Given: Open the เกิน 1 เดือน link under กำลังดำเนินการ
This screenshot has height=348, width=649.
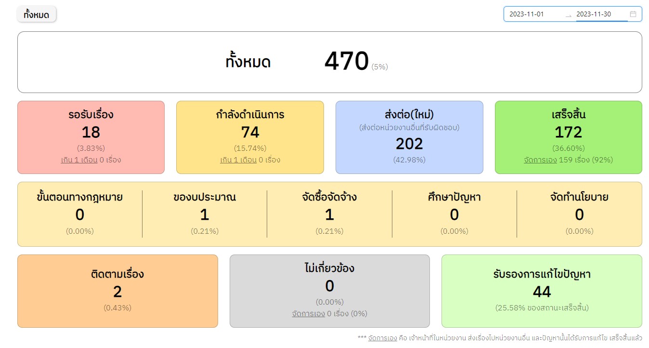Looking at the screenshot, I should [238, 160].
